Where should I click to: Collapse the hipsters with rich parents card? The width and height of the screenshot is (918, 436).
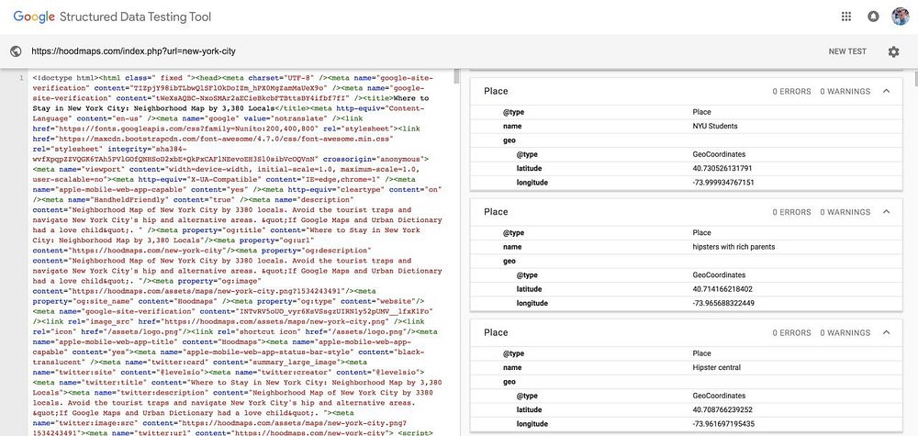point(886,212)
